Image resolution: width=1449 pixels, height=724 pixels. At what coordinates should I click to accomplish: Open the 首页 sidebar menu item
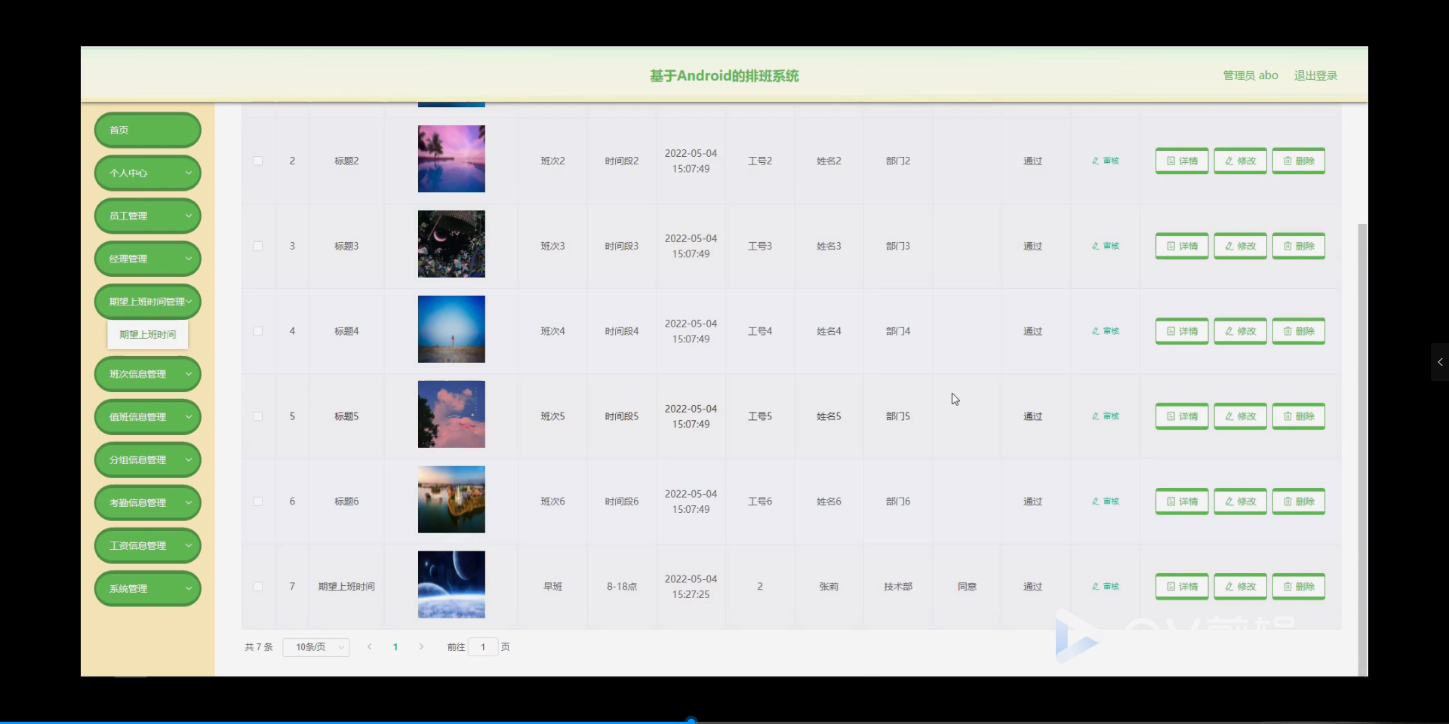(147, 129)
